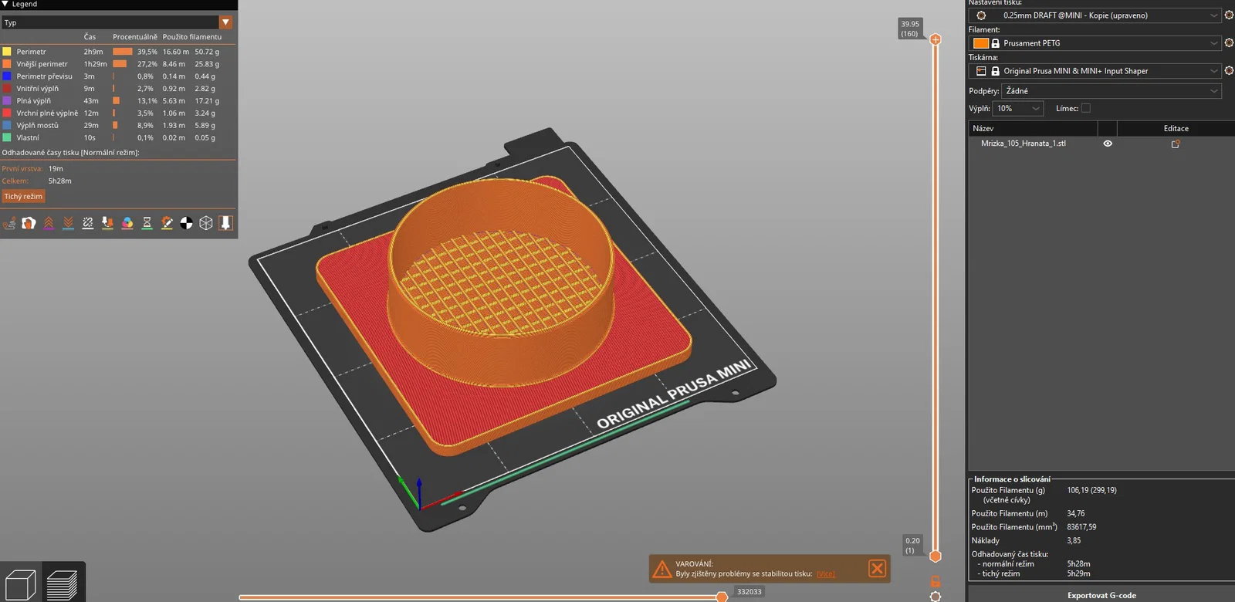Select Mrizka_105_Hranata_1.stl in object list

1024,144
